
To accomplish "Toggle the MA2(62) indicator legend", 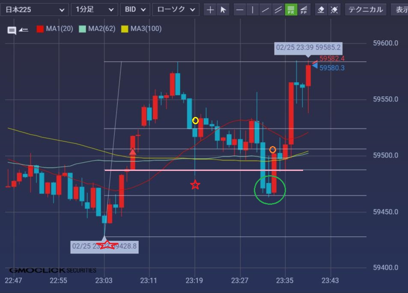I will click(96, 29).
